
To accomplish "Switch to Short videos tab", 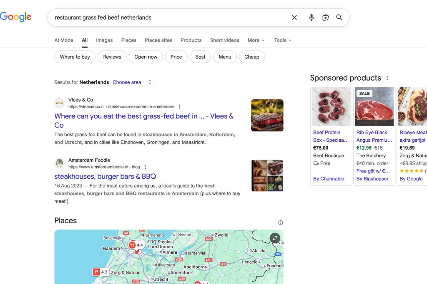I will click(x=225, y=40).
